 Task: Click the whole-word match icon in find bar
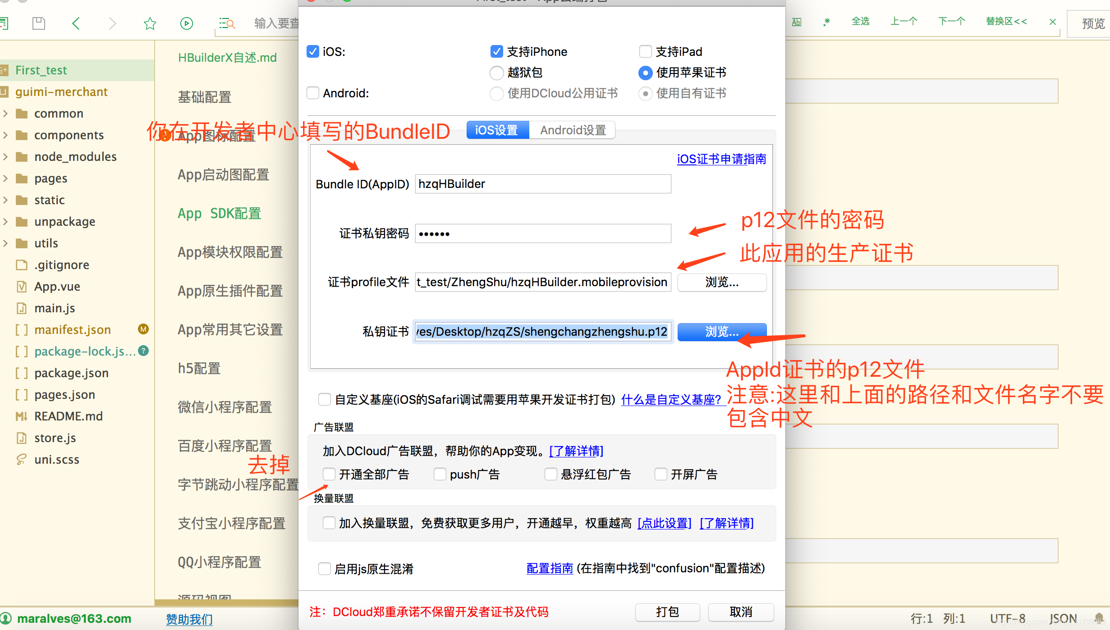[x=797, y=22]
